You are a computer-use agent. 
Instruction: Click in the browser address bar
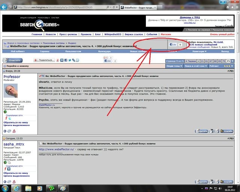click(x=61, y=7)
